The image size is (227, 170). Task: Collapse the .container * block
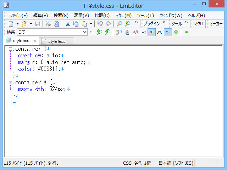pos(10,83)
